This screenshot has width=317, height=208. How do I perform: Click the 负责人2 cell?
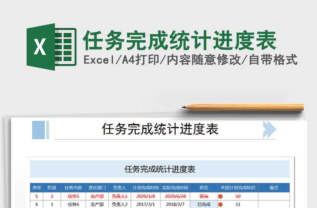pos(120,204)
